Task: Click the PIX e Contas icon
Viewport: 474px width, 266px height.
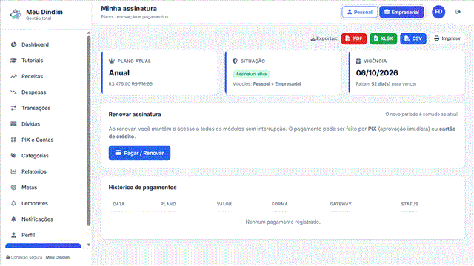Action: 13,140
